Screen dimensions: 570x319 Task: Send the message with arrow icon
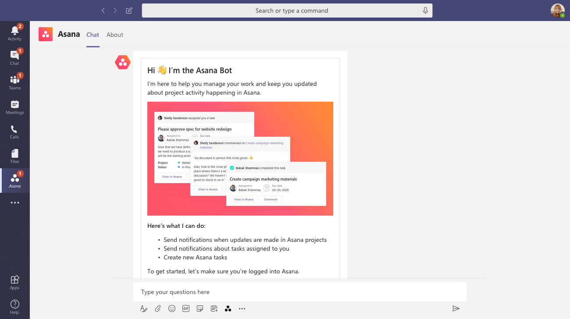(456, 308)
